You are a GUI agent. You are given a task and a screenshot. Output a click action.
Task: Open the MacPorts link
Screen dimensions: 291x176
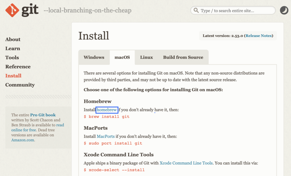pos(106,136)
